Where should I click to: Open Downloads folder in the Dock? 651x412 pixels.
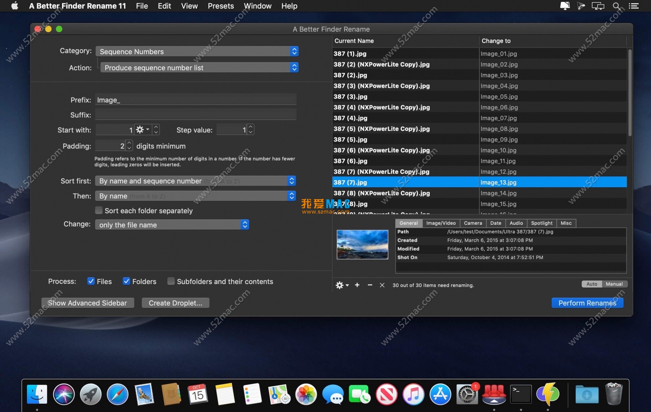coord(587,394)
